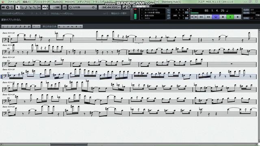Select the first note value button
This screenshot has height=146, width=260.
click(x=3, y=26)
